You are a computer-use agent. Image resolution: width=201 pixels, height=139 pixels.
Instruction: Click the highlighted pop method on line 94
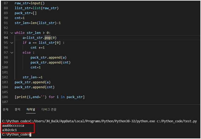point(48,38)
